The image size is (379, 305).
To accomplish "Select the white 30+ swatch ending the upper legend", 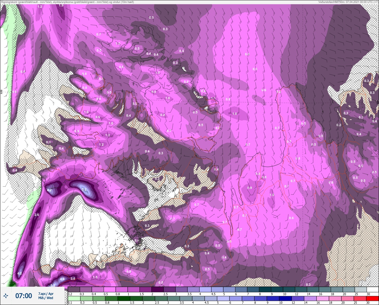I will coord(372,289).
